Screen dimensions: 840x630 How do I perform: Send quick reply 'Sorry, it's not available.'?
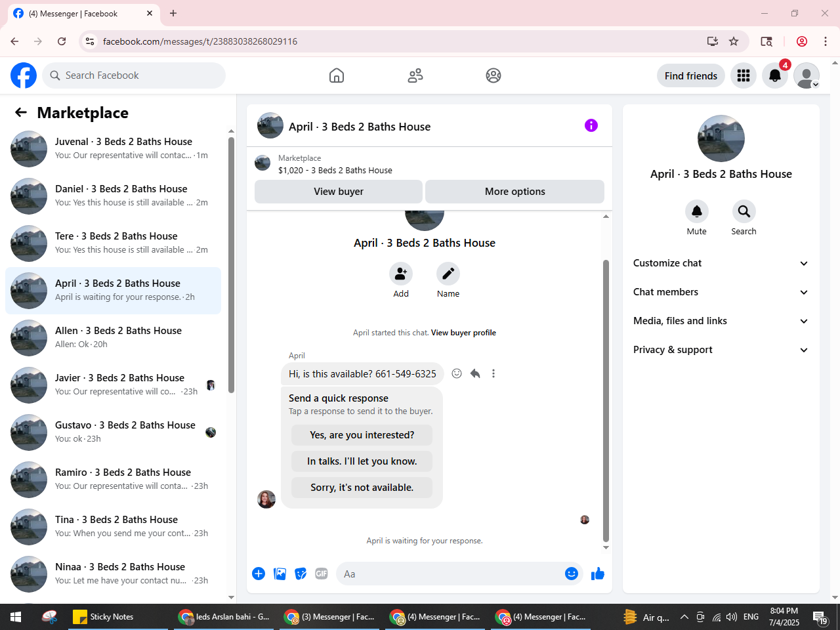362,488
